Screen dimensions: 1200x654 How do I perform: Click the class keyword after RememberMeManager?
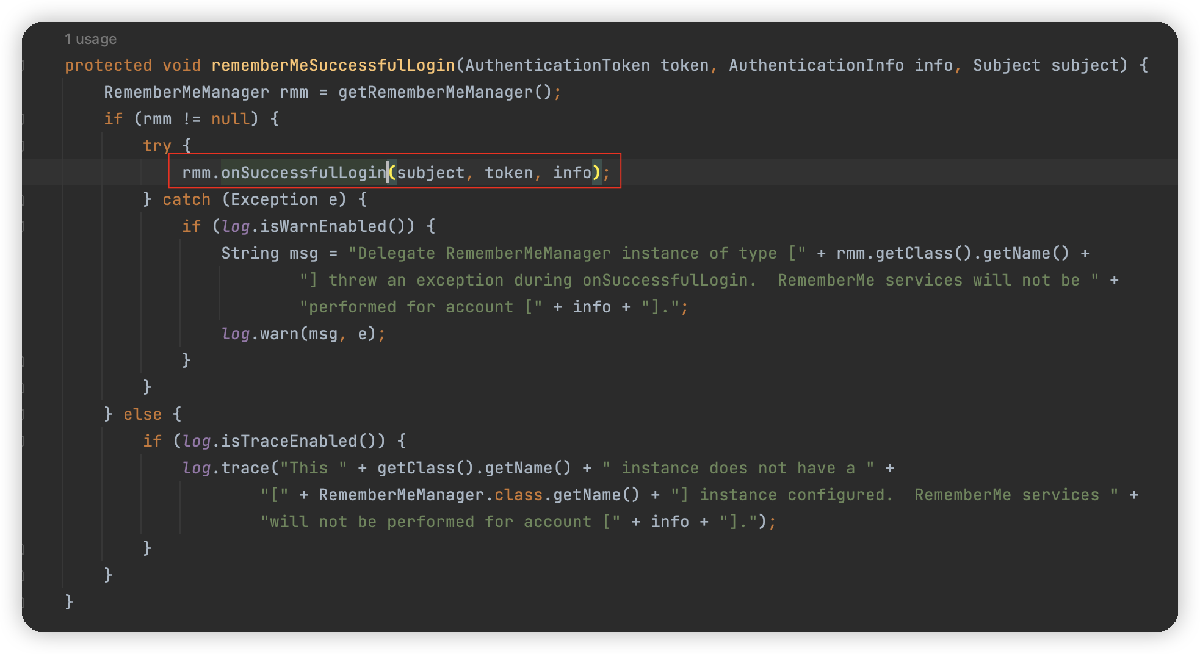518,495
